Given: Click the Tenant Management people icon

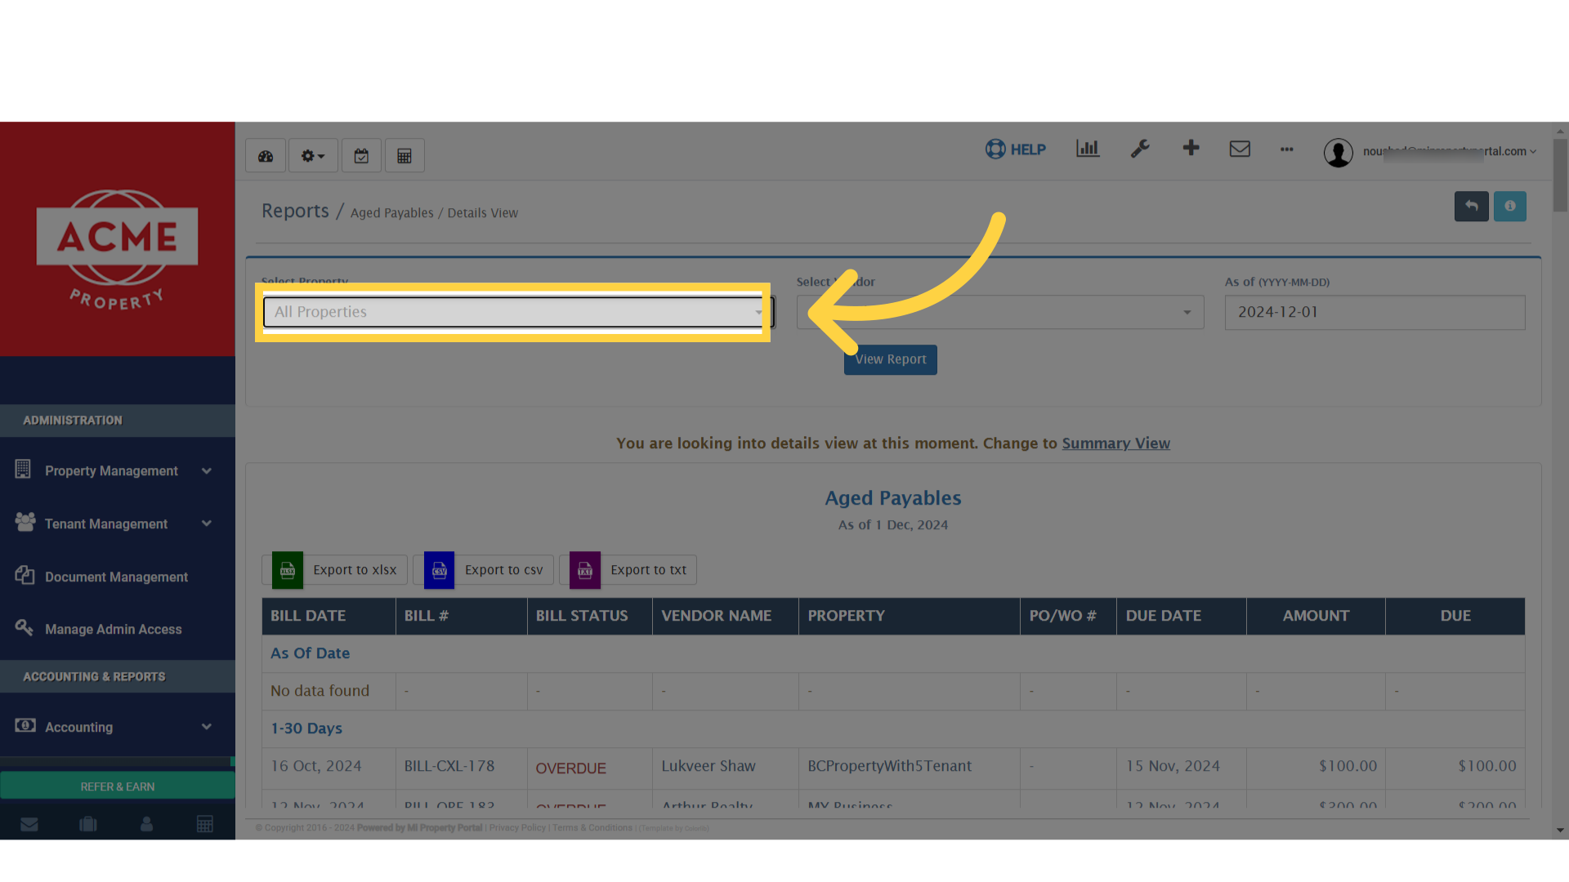Looking at the screenshot, I should [25, 522].
